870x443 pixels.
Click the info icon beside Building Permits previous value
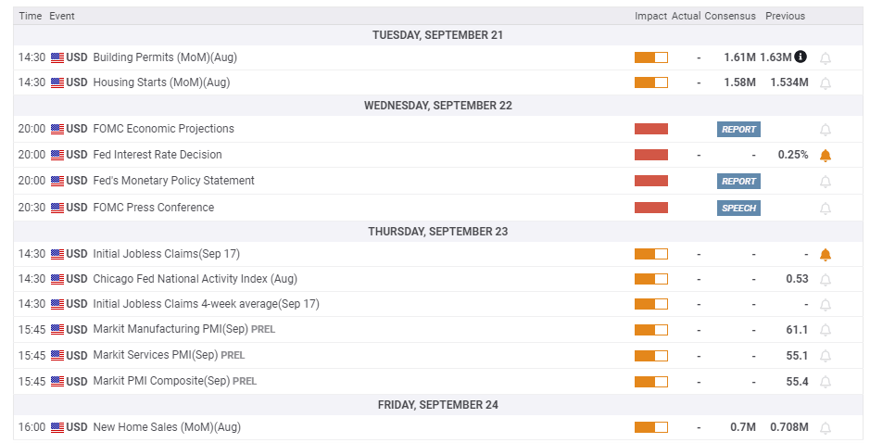(801, 57)
